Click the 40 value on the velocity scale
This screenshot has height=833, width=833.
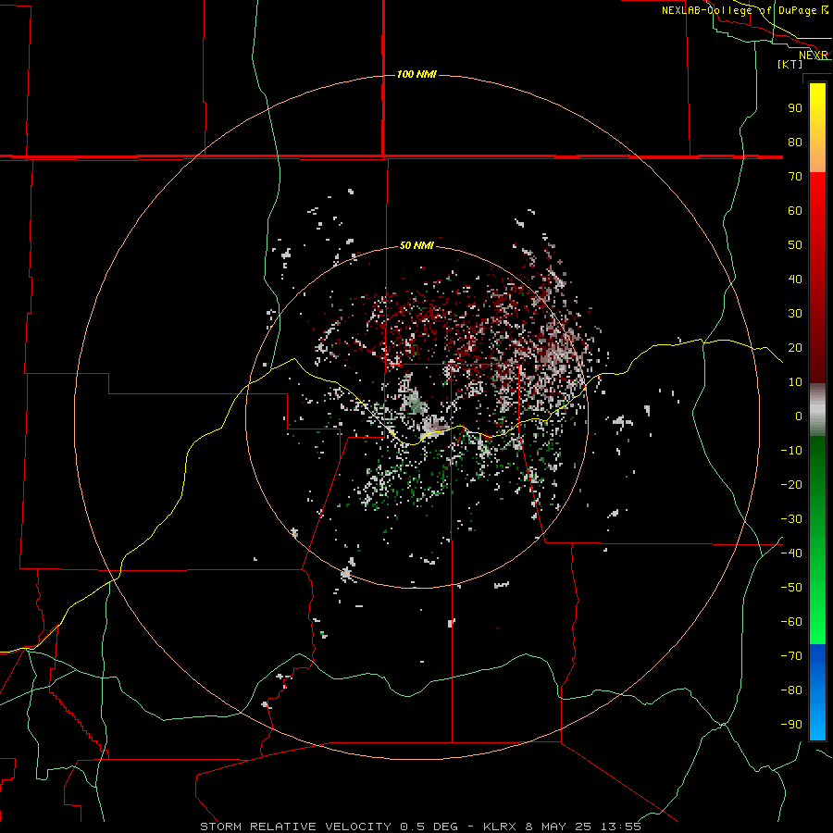(x=795, y=280)
